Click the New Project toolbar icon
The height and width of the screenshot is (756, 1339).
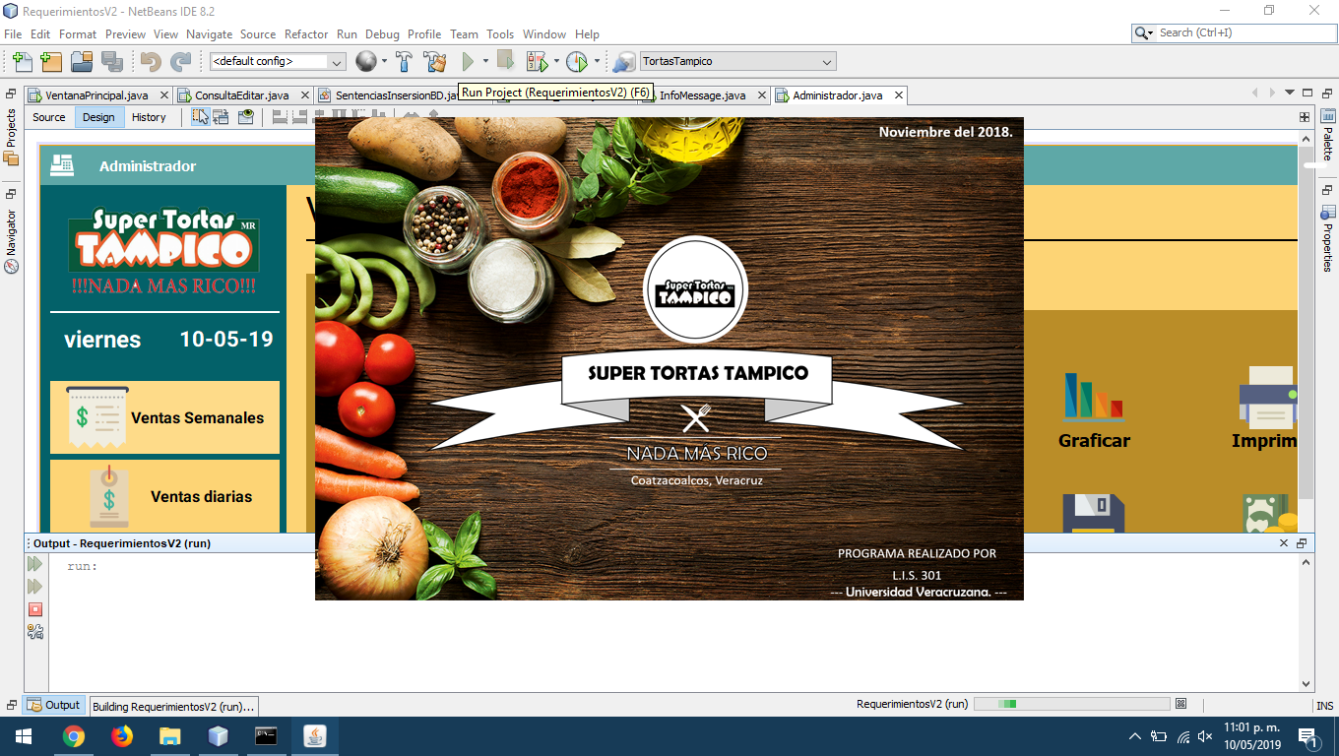[x=51, y=61]
